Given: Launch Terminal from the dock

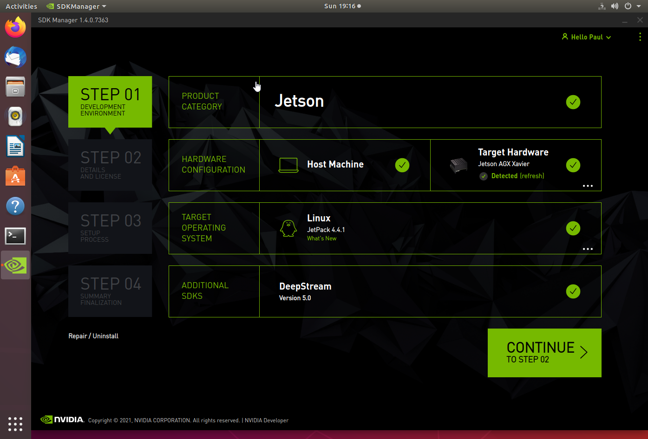Looking at the screenshot, I should click(x=15, y=236).
